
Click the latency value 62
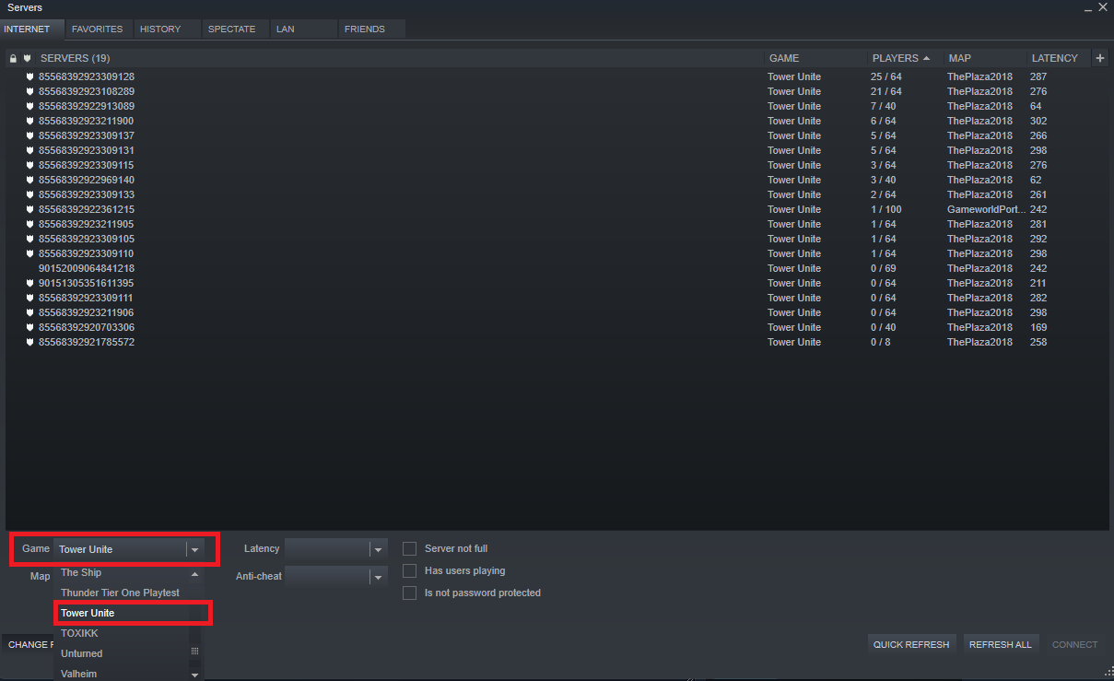(x=1036, y=180)
